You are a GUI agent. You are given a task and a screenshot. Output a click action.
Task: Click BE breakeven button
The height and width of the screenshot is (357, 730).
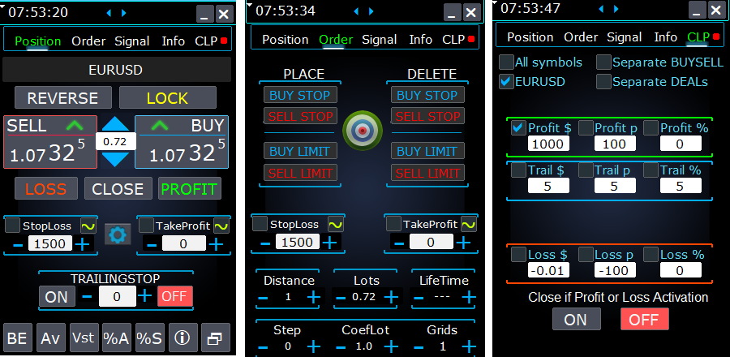pyautogui.click(x=17, y=338)
